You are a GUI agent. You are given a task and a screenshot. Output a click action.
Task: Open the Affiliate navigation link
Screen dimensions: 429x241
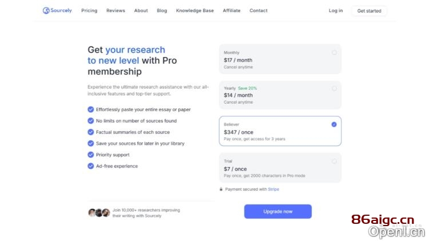(232, 10)
